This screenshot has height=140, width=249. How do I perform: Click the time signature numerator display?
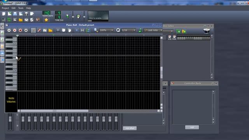[58, 13]
